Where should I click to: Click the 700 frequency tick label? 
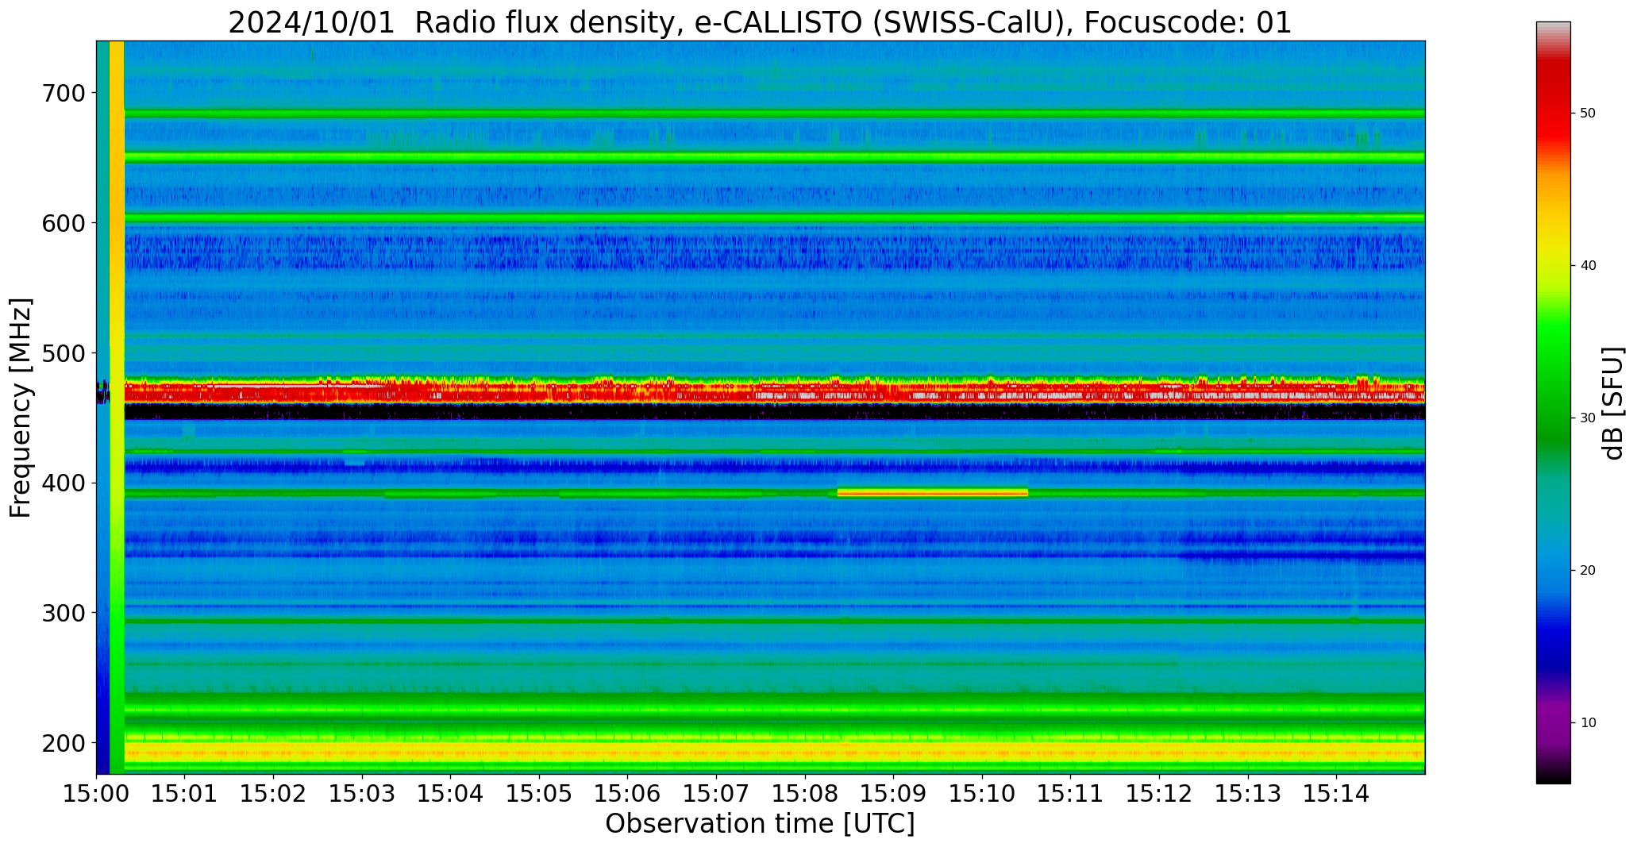point(63,93)
